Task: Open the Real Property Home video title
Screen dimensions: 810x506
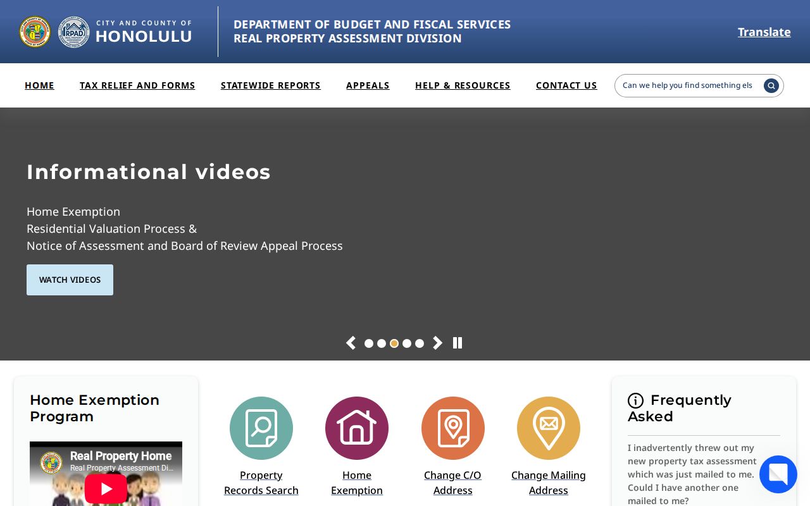Action: (x=121, y=455)
